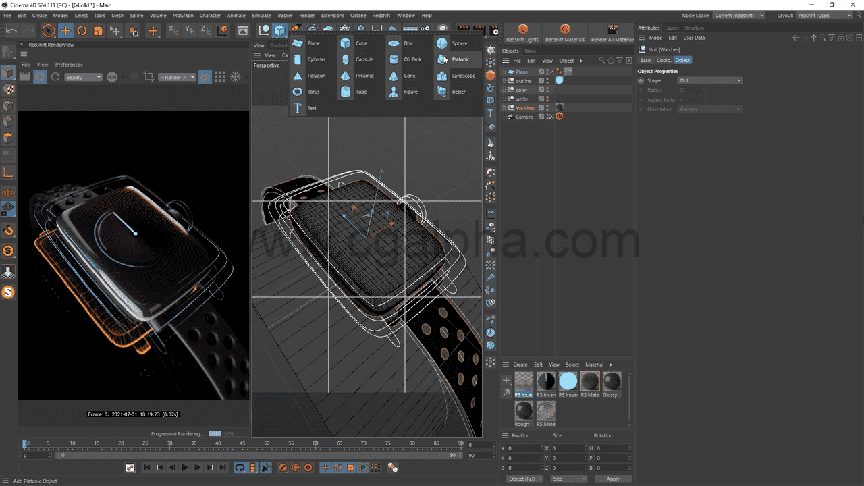Toggle RenderView crop region icon
Image resolution: width=864 pixels, height=486 pixels.
[149, 77]
